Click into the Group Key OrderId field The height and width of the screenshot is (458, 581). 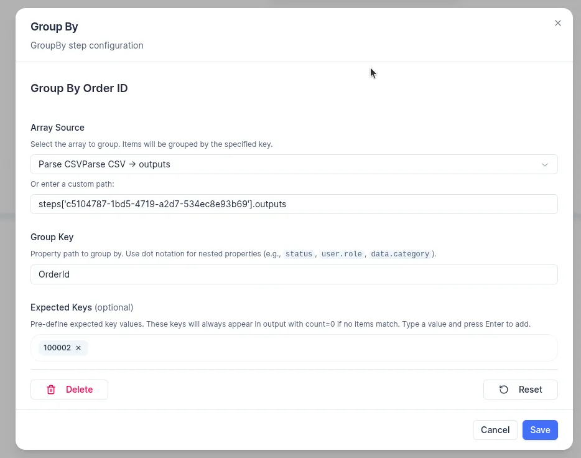pos(294,274)
